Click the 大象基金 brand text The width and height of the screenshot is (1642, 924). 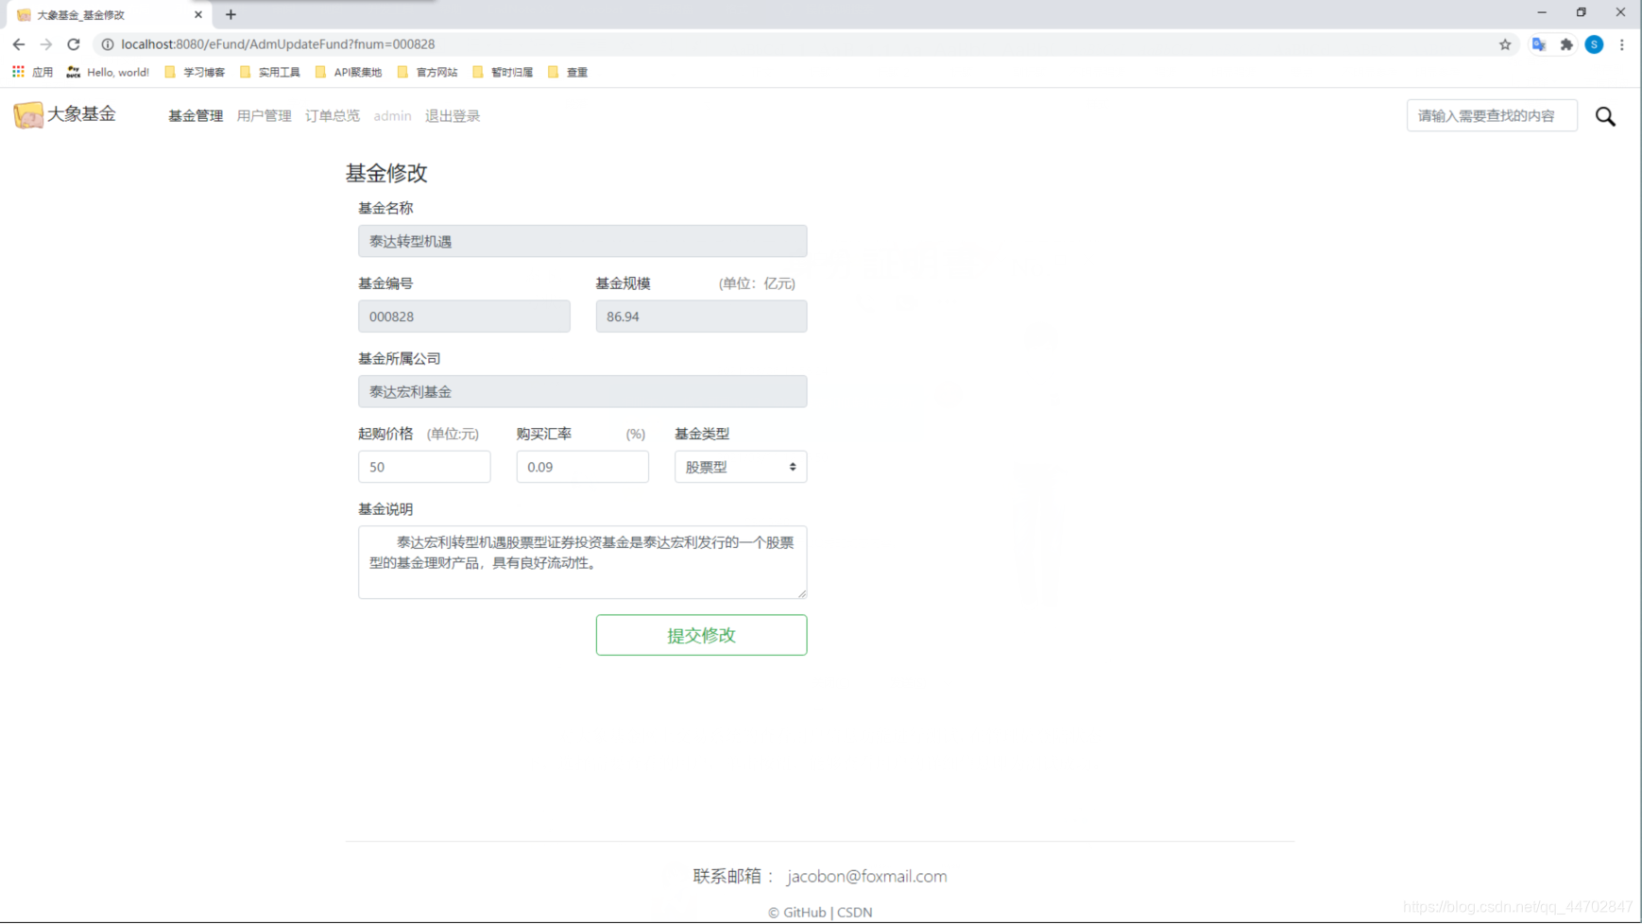click(x=81, y=114)
